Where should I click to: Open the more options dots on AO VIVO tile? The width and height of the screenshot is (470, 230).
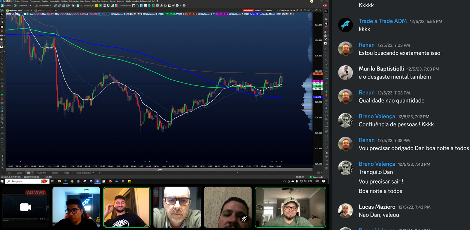pos(42,219)
